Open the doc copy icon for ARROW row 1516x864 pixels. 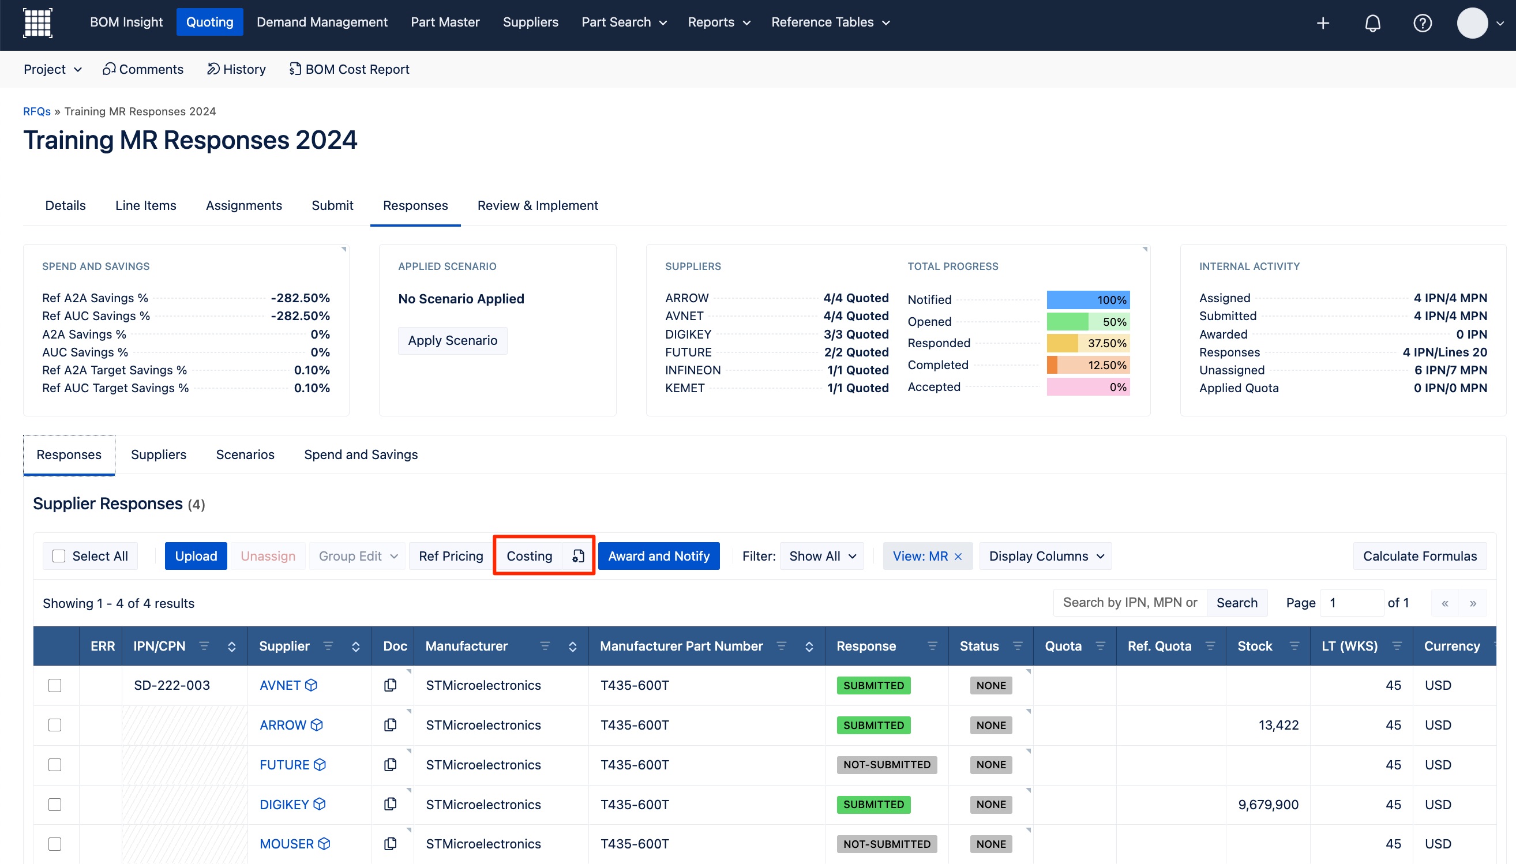391,725
